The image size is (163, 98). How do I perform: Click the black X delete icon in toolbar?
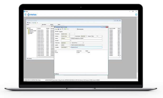60,29
